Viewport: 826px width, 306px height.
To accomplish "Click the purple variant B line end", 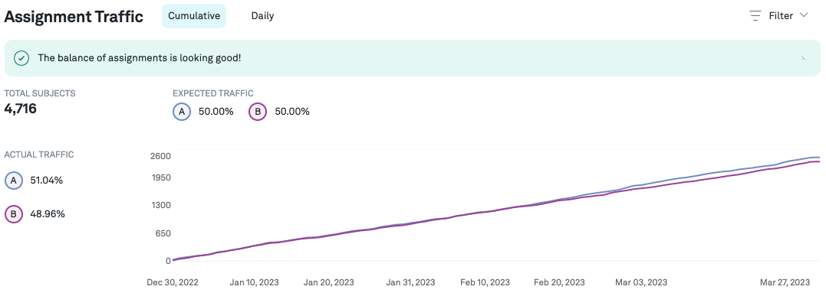I will point(818,161).
